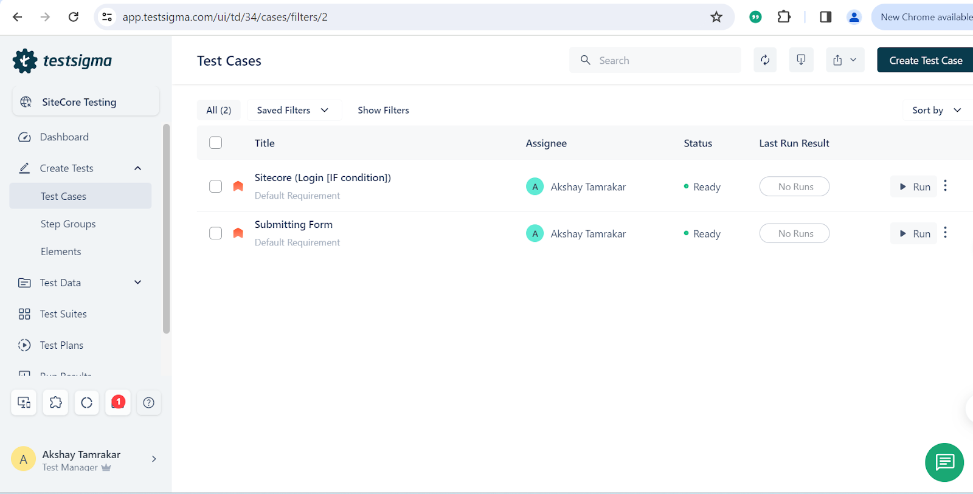Image resolution: width=973 pixels, height=494 pixels.
Task: Click No Runs badge for Submitting Form row
Action: pos(794,233)
